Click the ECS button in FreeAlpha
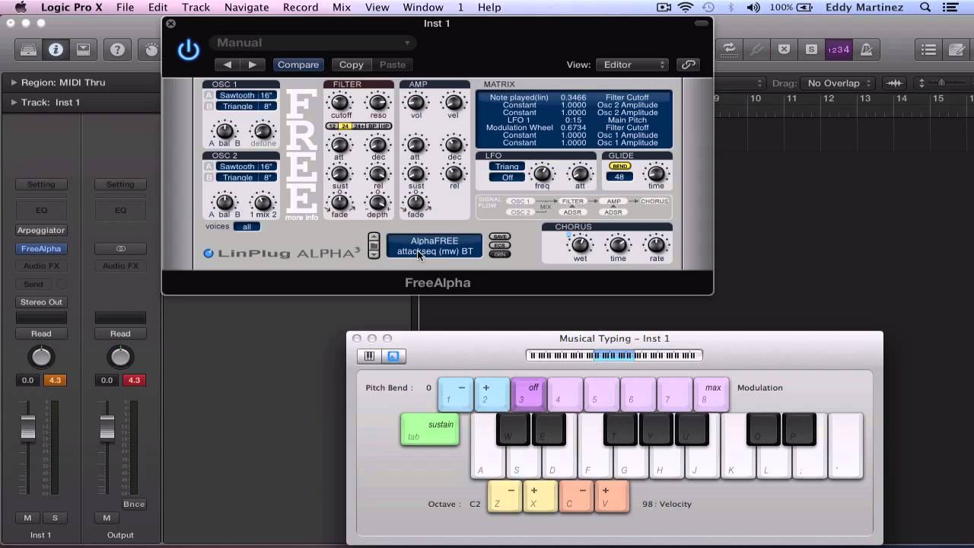This screenshot has width=974, height=548. click(x=500, y=245)
